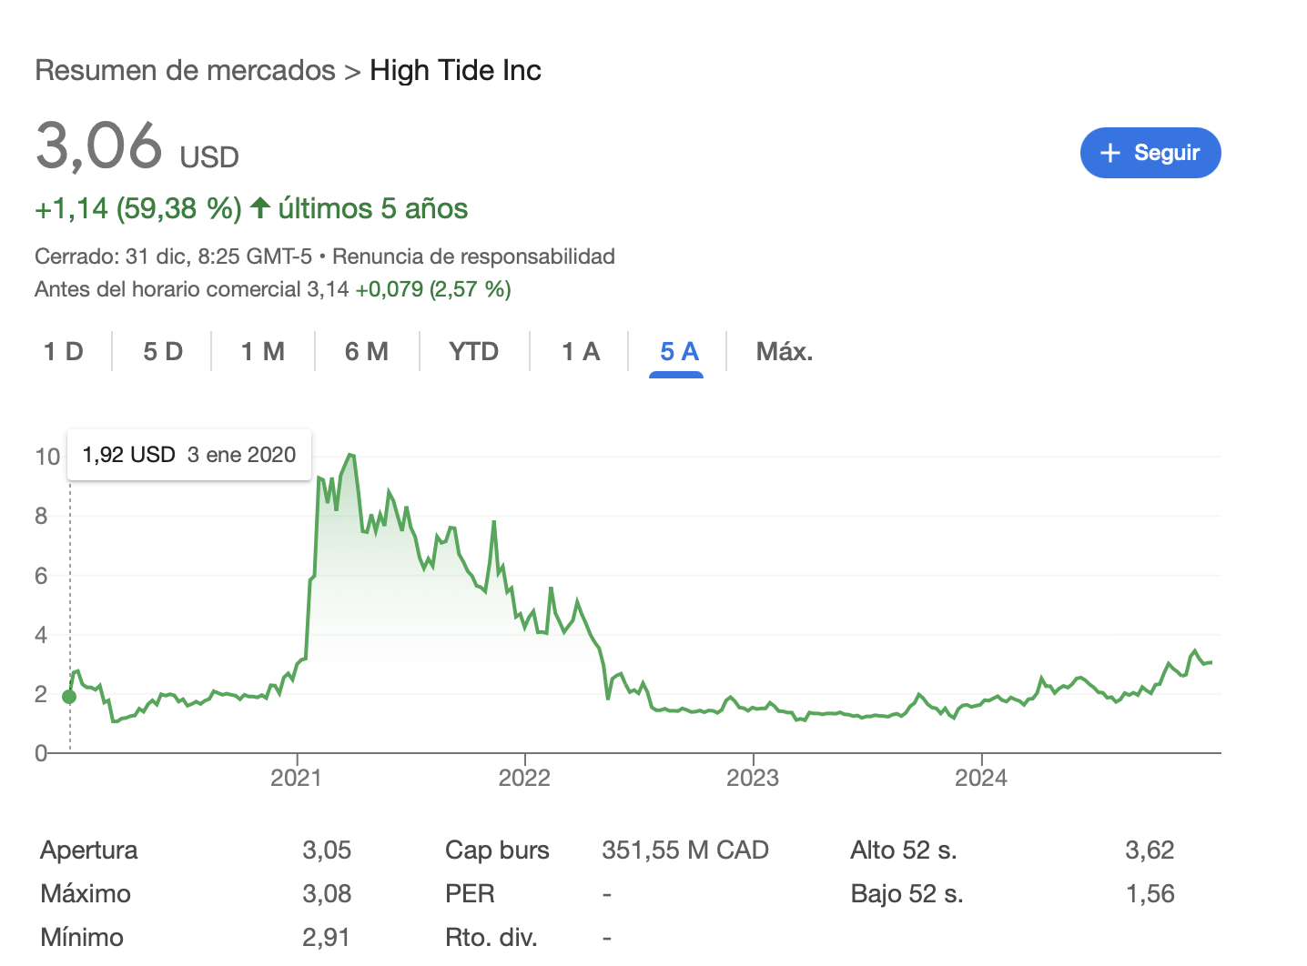Click the Alto 52 s. value 3,62
The width and height of the screenshot is (1307, 966).
[1150, 850]
